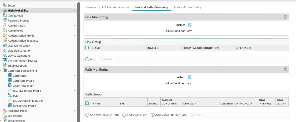Click the SSL Decryption Exclusion lock icon
This screenshot has height=122, width=296.
click(10, 101)
